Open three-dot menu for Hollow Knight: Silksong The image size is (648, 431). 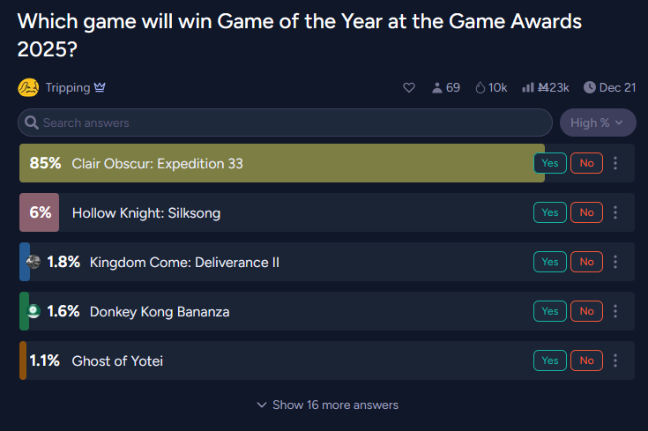(x=615, y=212)
